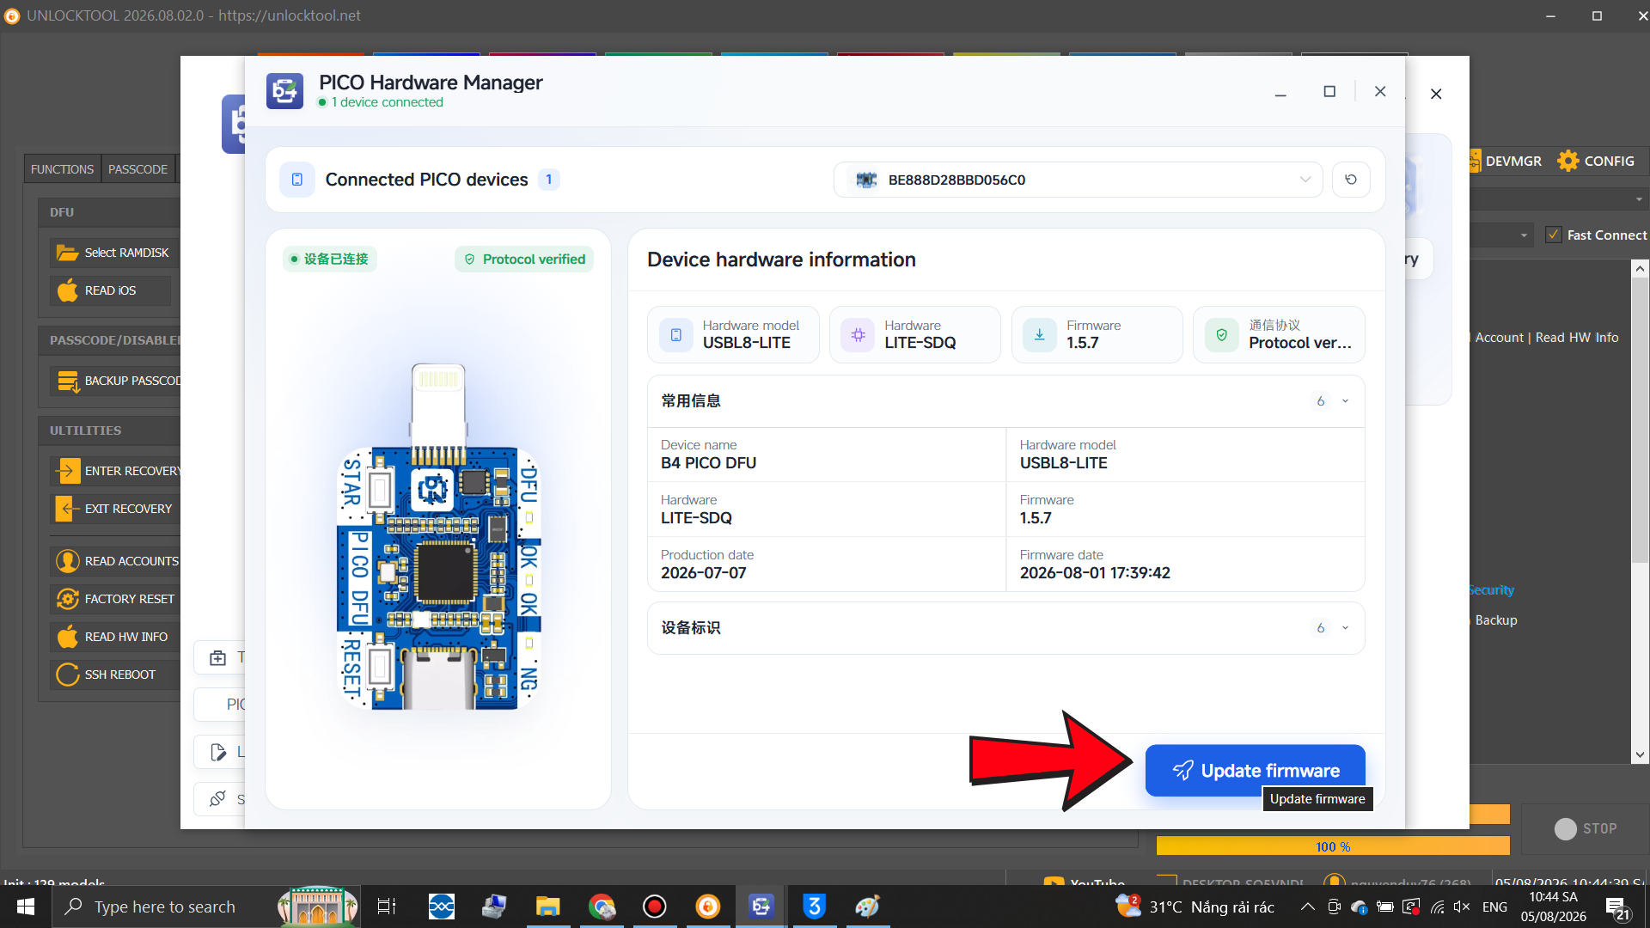Open File Explorer from the taskbar

tap(547, 907)
